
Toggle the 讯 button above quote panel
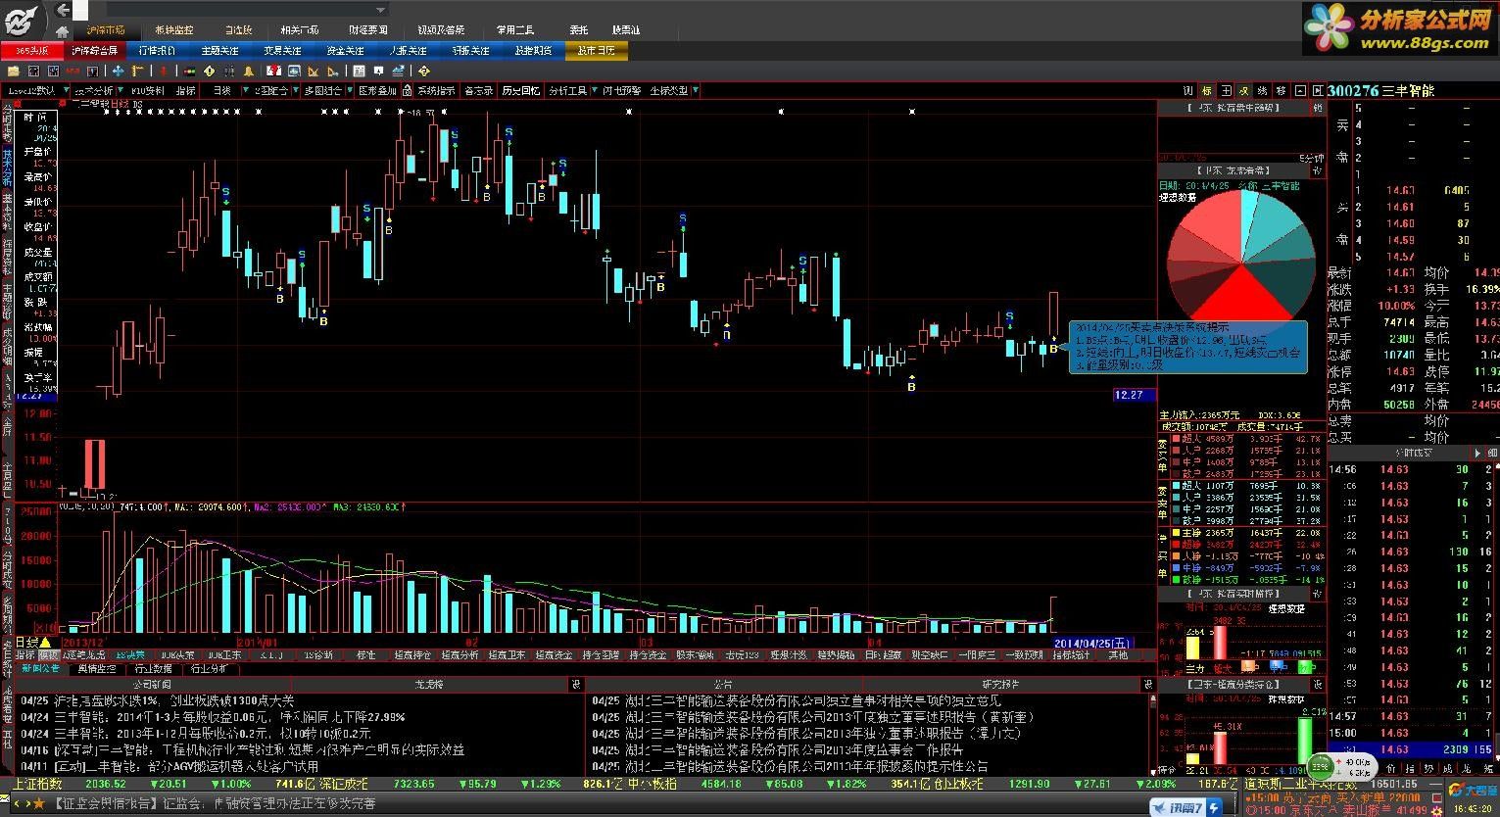click(1187, 90)
